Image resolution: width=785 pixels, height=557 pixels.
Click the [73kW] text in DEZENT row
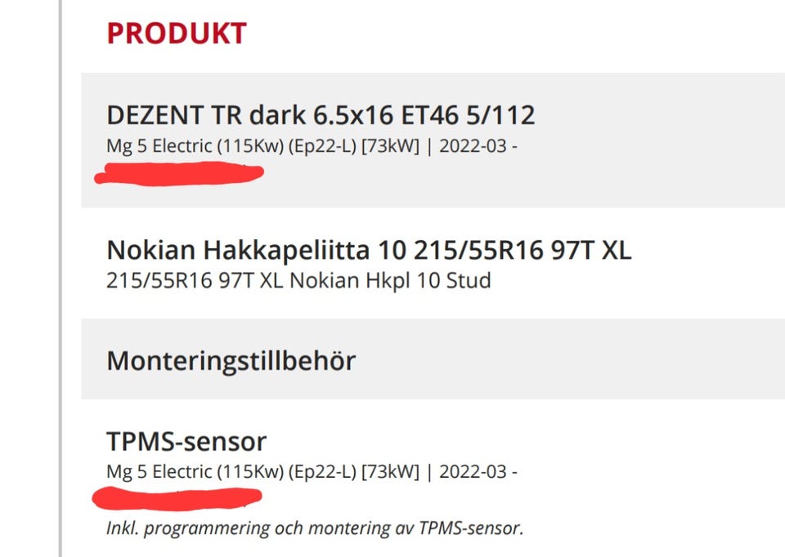click(x=390, y=147)
